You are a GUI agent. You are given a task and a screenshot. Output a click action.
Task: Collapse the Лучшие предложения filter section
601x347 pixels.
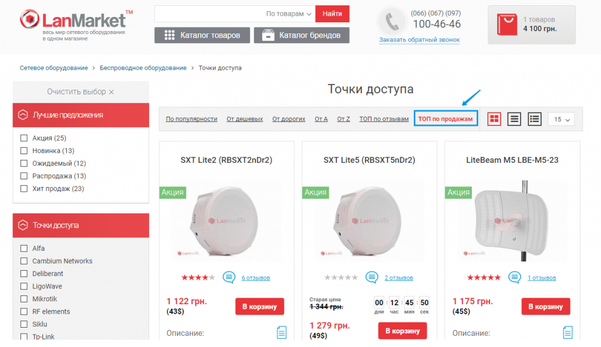(x=81, y=115)
